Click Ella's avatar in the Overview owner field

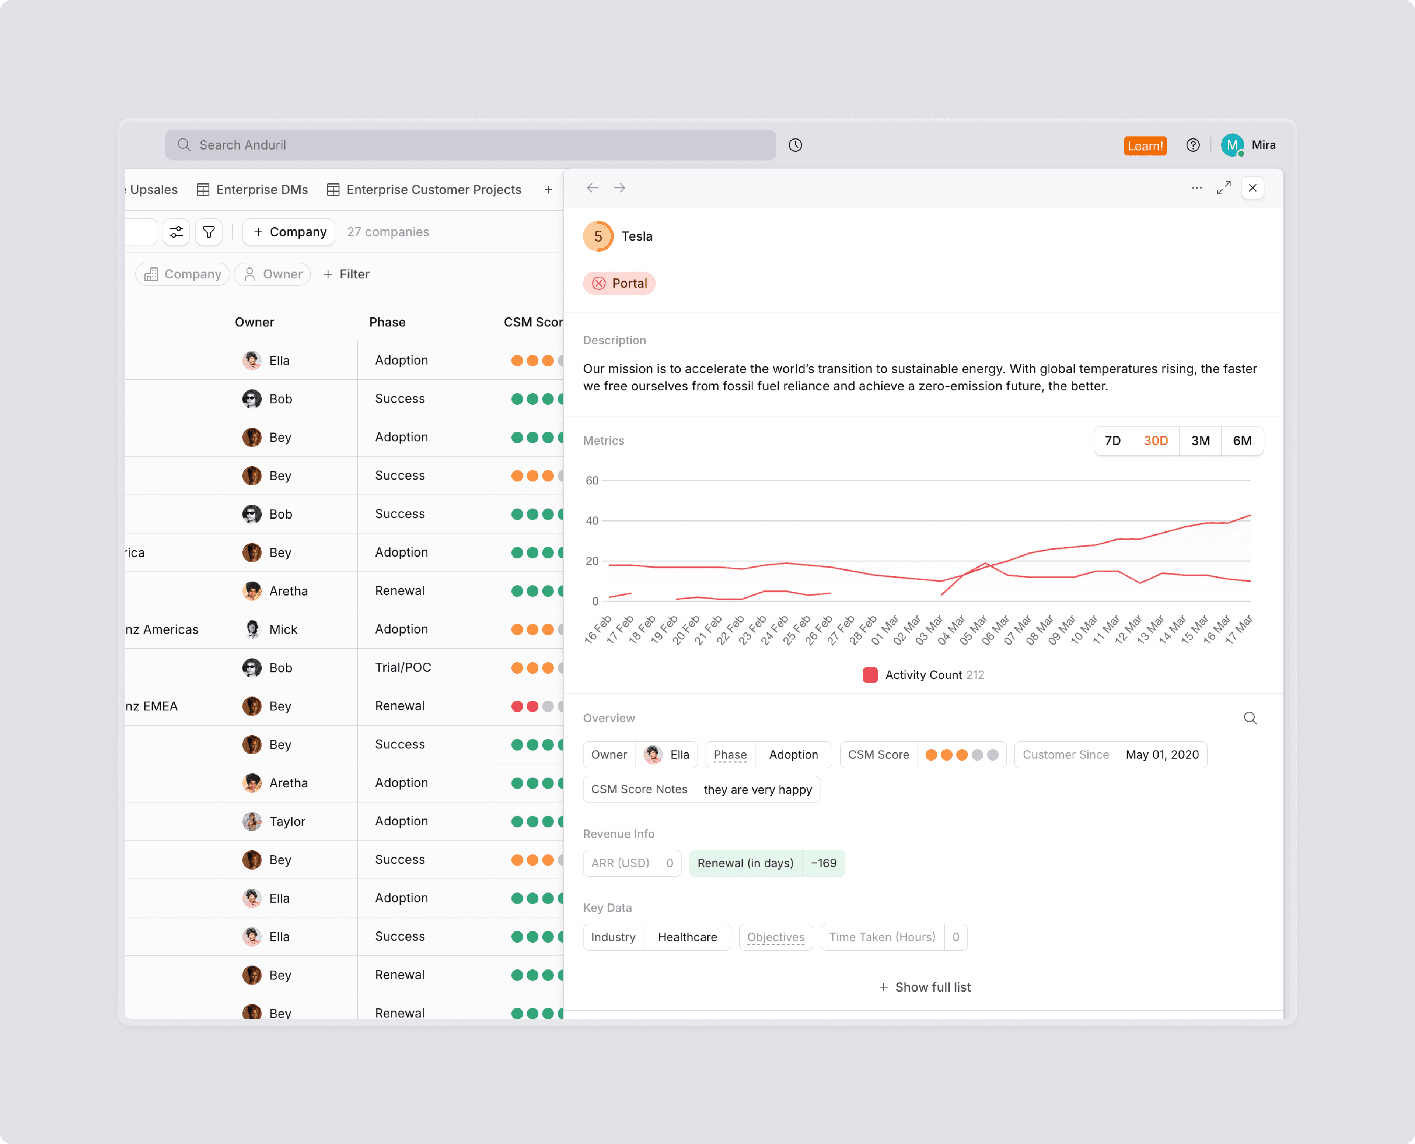653,755
